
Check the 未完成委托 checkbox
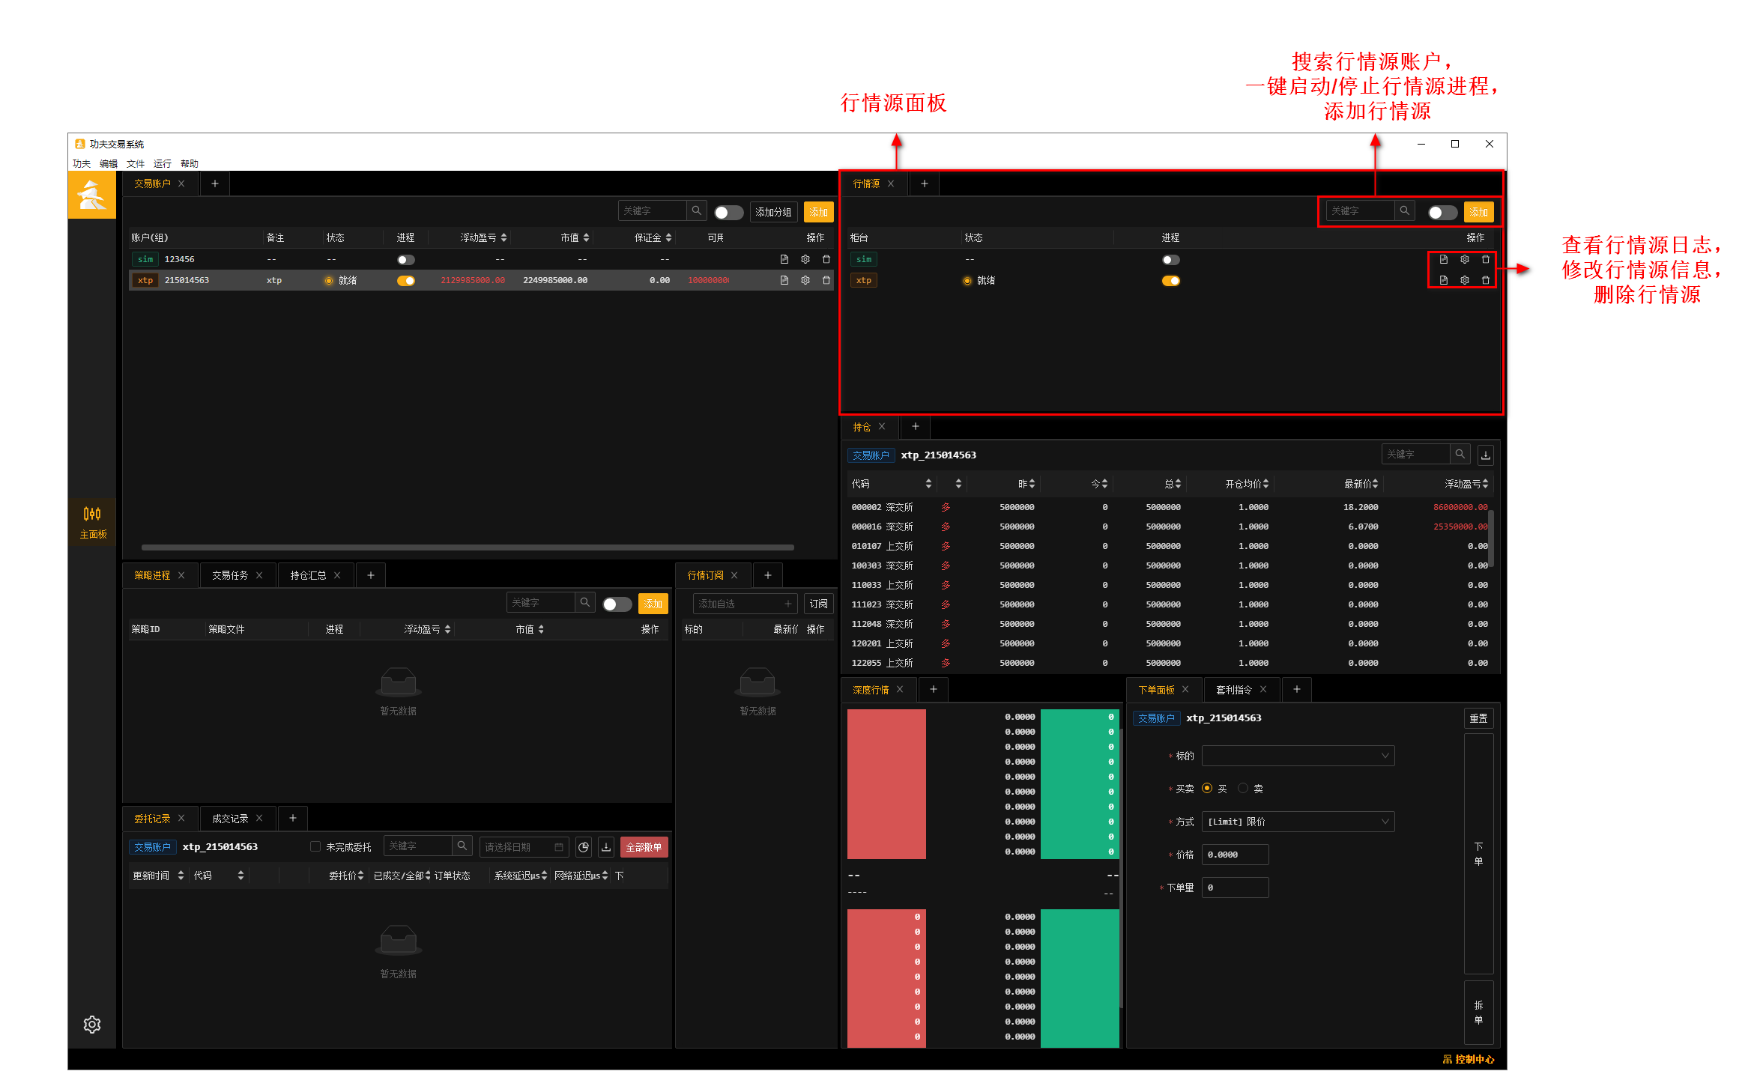(315, 846)
